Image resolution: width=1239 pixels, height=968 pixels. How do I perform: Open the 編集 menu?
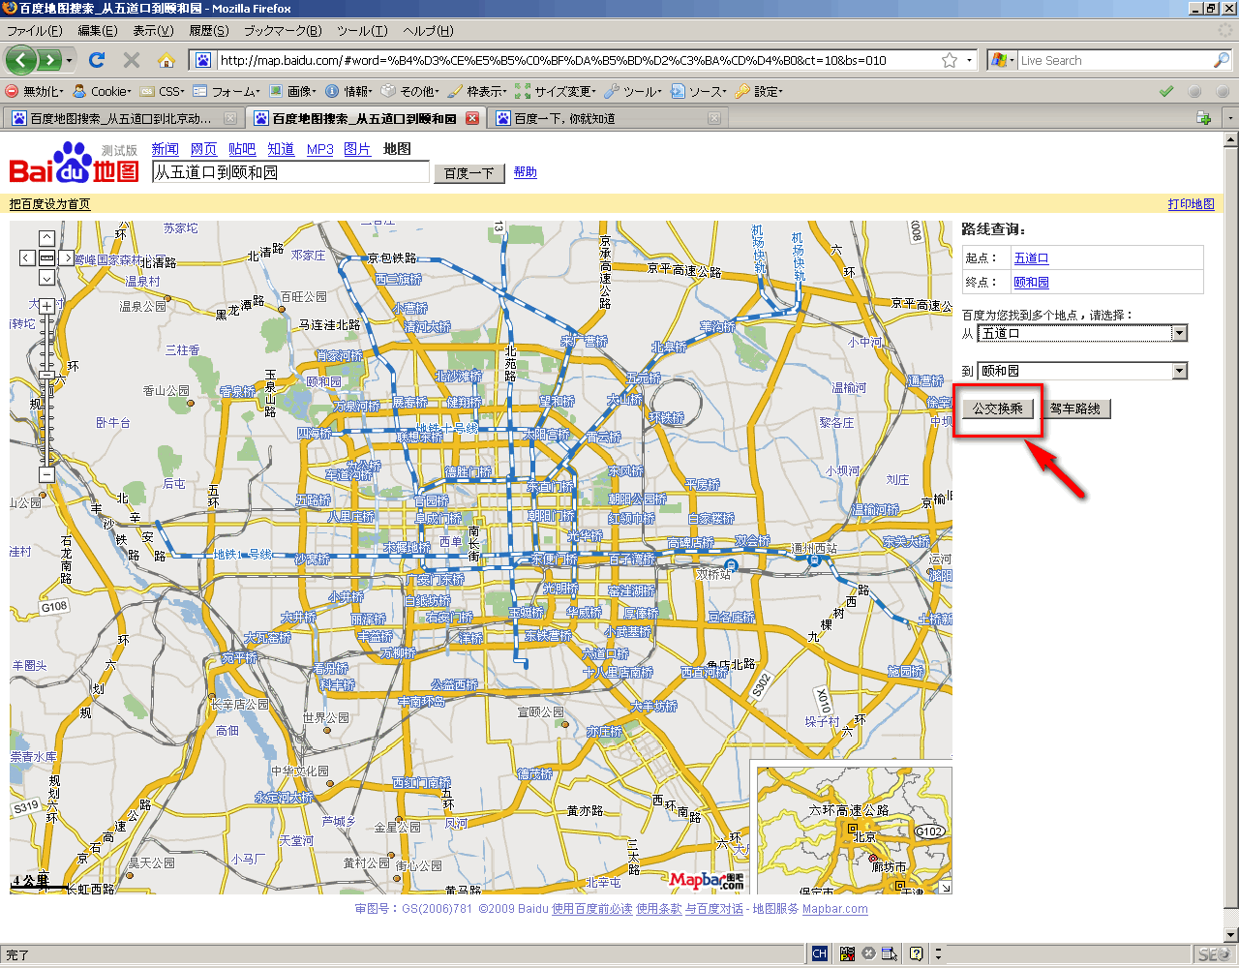pyautogui.click(x=98, y=31)
